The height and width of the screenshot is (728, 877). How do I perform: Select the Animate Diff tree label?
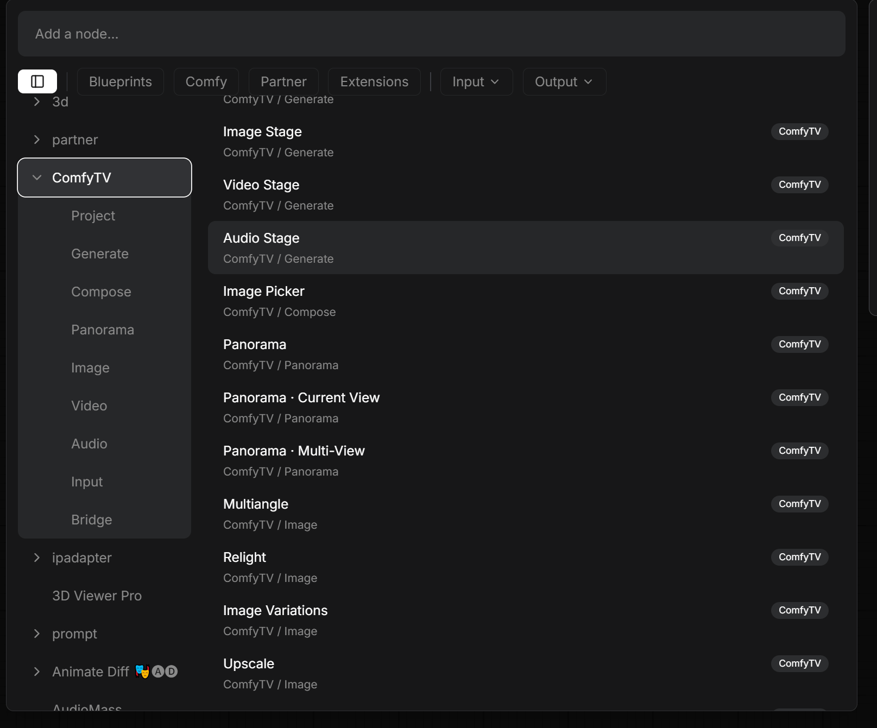coord(91,672)
